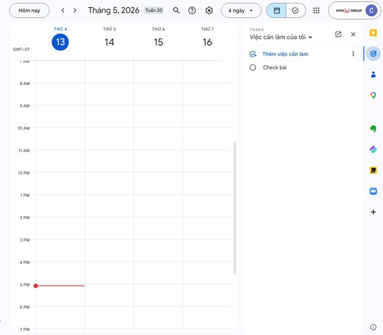Get add-ons plus icon
383x335 pixels.
pyautogui.click(x=373, y=212)
